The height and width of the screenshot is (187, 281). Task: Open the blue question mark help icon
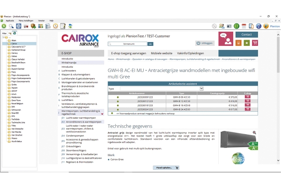pos(259,26)
